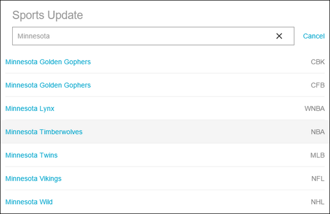Select the highlighted Timberwolves result row

point(178,132)
